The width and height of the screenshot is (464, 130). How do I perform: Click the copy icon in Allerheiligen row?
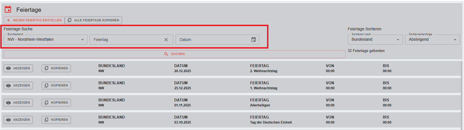pos(46,102)
